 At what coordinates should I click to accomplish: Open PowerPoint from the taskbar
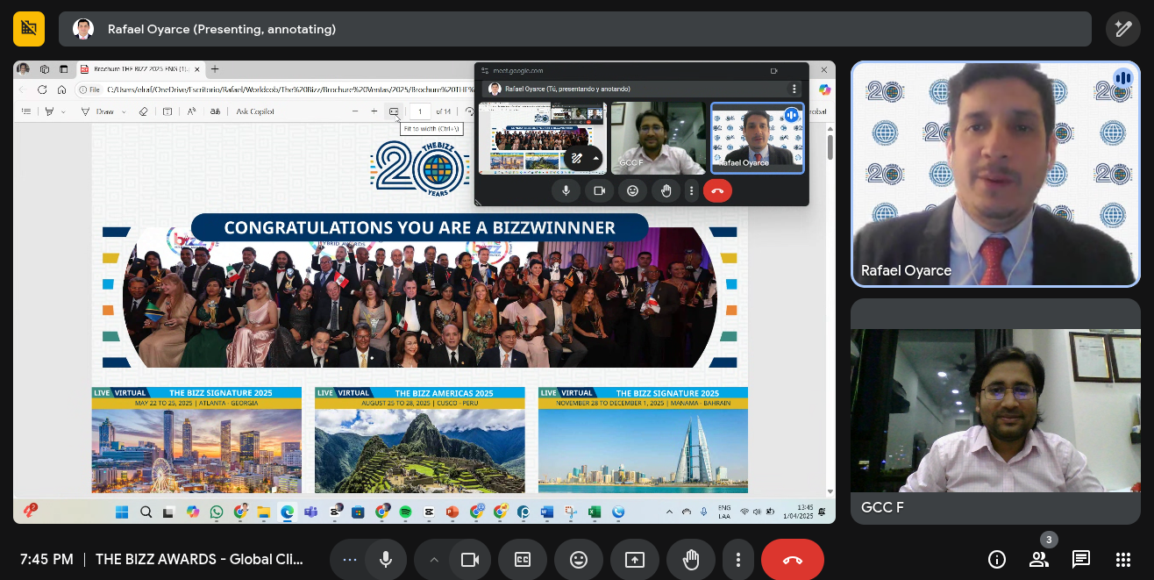[452, 512]
